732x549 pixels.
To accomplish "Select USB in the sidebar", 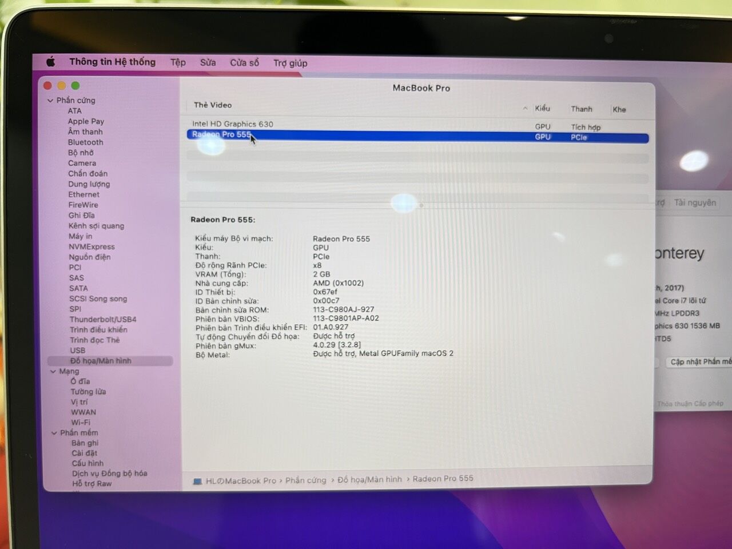I will point(78,350).
